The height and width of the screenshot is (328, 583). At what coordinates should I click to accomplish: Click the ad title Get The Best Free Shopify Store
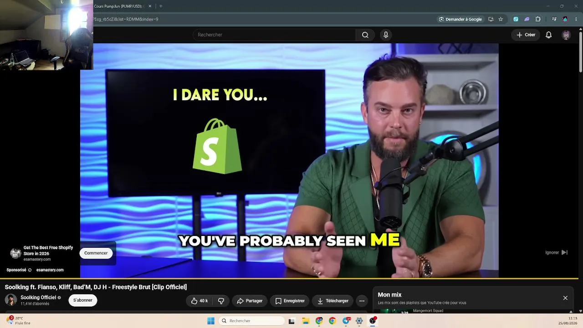coord(48,251)
